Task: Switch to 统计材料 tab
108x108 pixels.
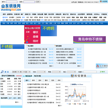Action: pos(4,98)
